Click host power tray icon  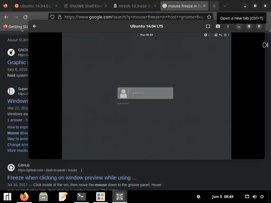[x=262, y=197]
